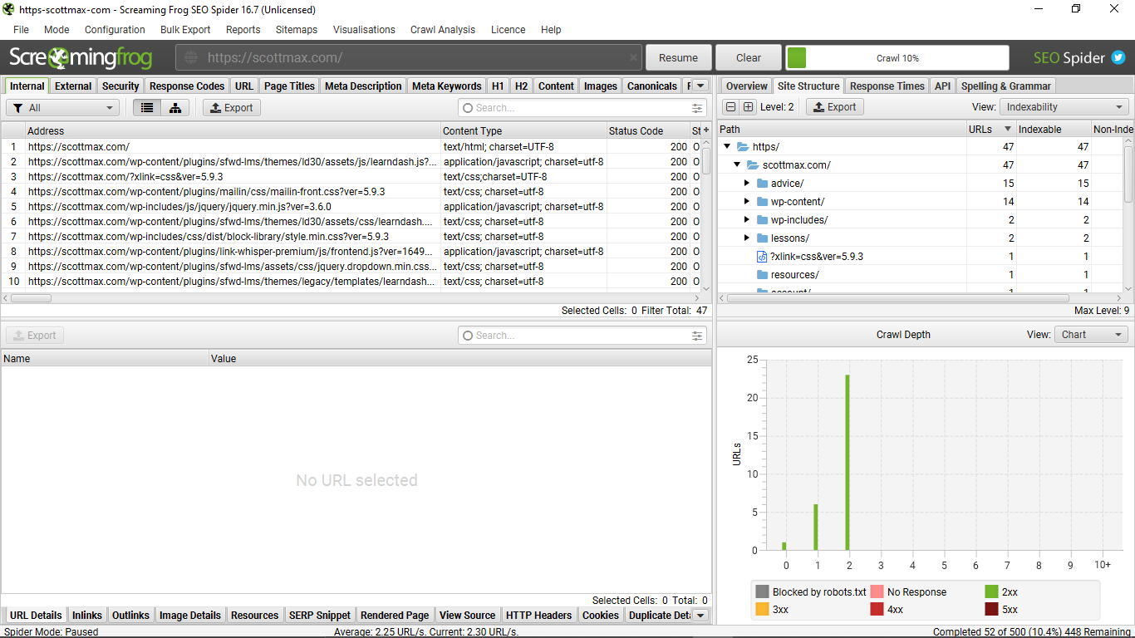Image resolution: width=1135 pixels, height=638 pixels.
Task: Expand the advice/ tree node
Action: click(747, 184)
